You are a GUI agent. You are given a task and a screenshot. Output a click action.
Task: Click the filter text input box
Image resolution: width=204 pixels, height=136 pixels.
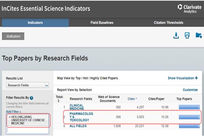[x=28, y=130]
